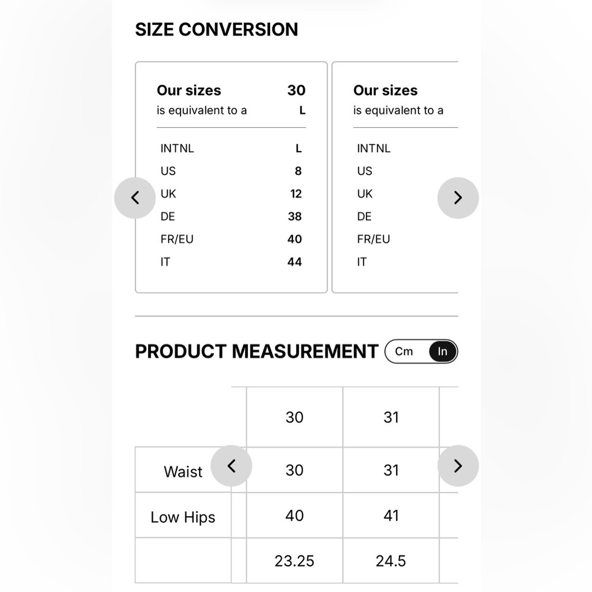Click the 31 size column header
592x592 pixels.
tap(391, 417)
